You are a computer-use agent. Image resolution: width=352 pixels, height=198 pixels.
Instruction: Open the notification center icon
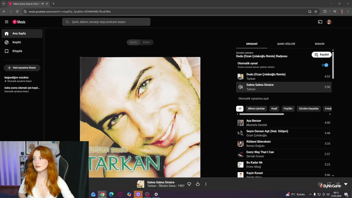pos(346,194)
